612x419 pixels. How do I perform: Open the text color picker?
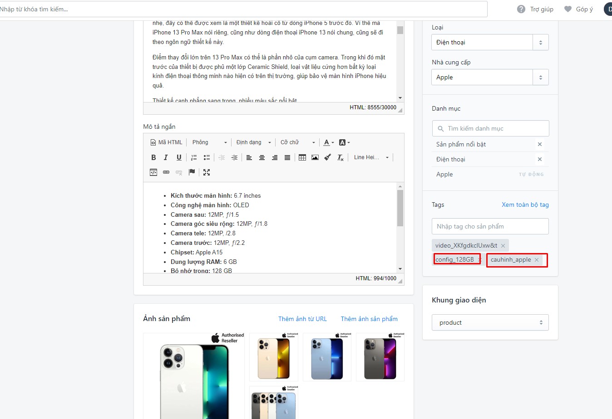[329, 142]
